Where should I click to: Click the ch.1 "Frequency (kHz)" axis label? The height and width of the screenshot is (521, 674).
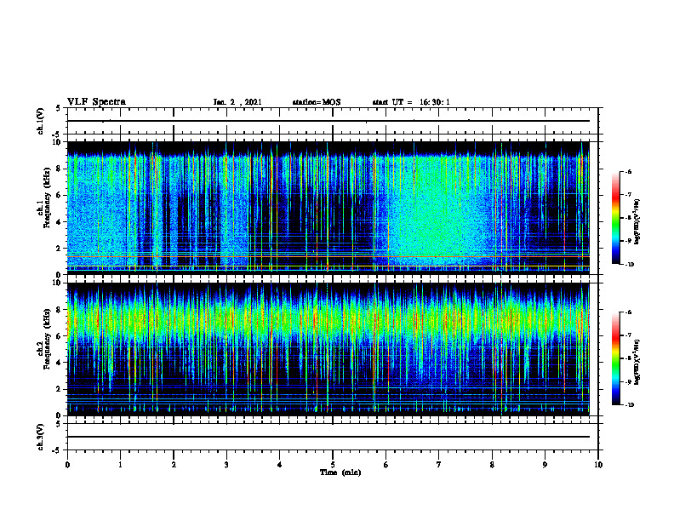point(47,198)
